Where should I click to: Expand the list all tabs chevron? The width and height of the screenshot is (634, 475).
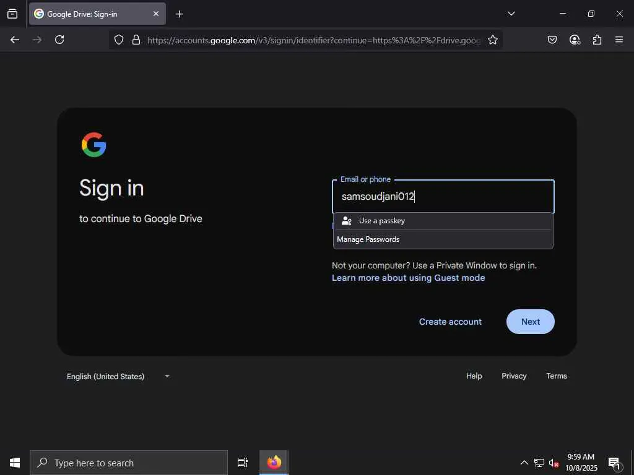[511, 14]
